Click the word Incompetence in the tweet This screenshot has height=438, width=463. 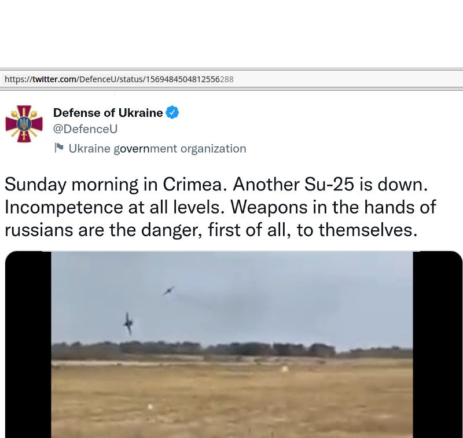[64, 207]
